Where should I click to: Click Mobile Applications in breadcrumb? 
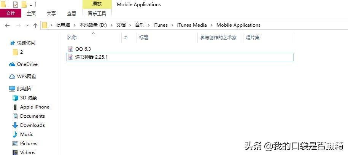[x=238, y=25]
